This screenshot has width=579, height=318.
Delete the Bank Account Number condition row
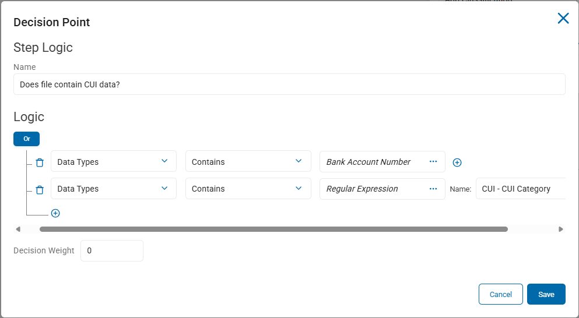40,162
